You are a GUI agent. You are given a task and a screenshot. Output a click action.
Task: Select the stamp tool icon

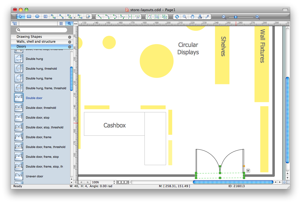coord(200,17)
